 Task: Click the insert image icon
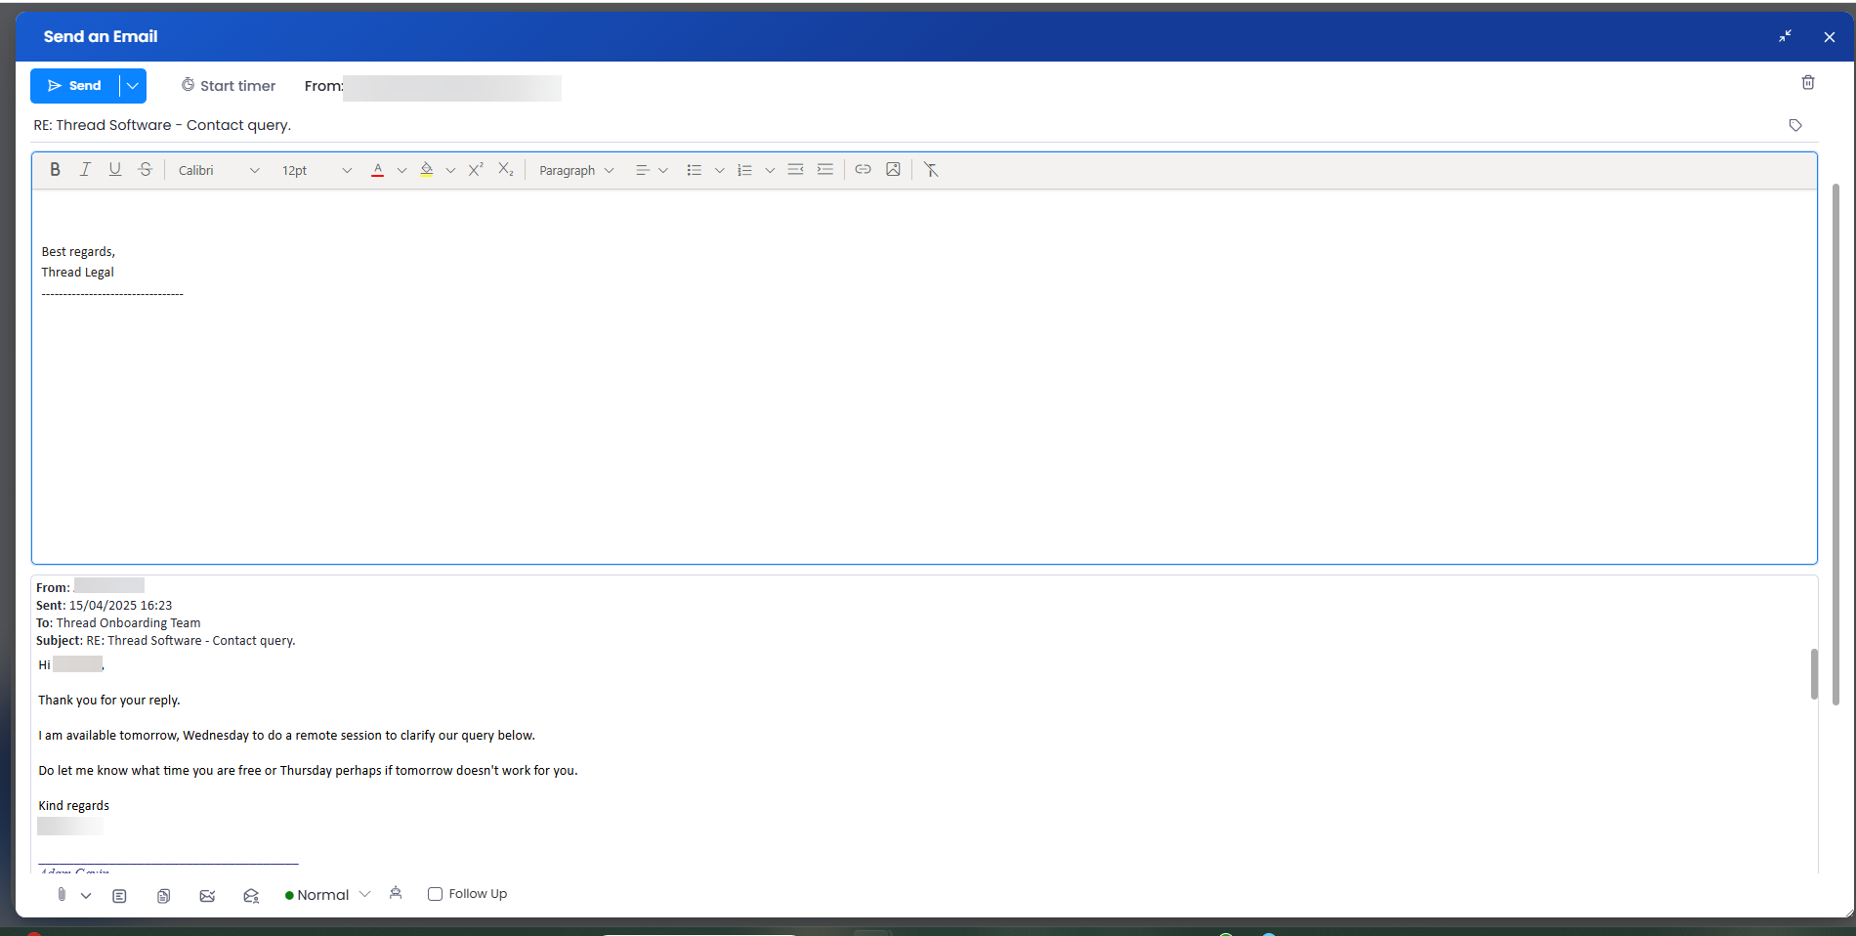click(893, 170)
